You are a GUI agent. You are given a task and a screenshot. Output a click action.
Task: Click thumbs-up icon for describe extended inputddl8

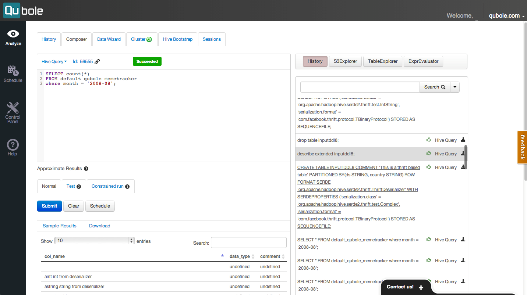[x=429, y=153]
